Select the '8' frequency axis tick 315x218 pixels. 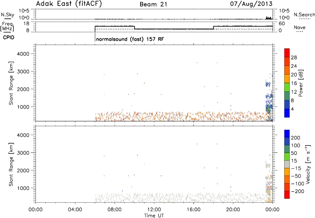pos(28,31)
